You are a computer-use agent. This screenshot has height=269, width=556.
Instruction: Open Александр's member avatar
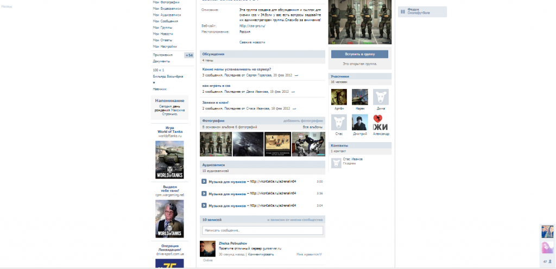click(x=381, y=122)
